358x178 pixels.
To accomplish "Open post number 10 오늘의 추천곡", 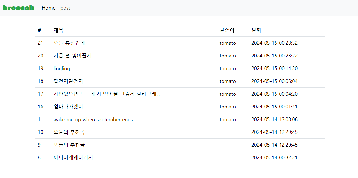I will point(69,132).
